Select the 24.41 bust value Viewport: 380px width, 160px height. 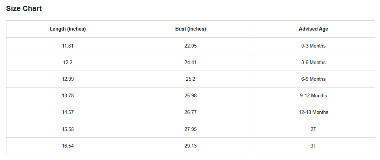[191, 63]
